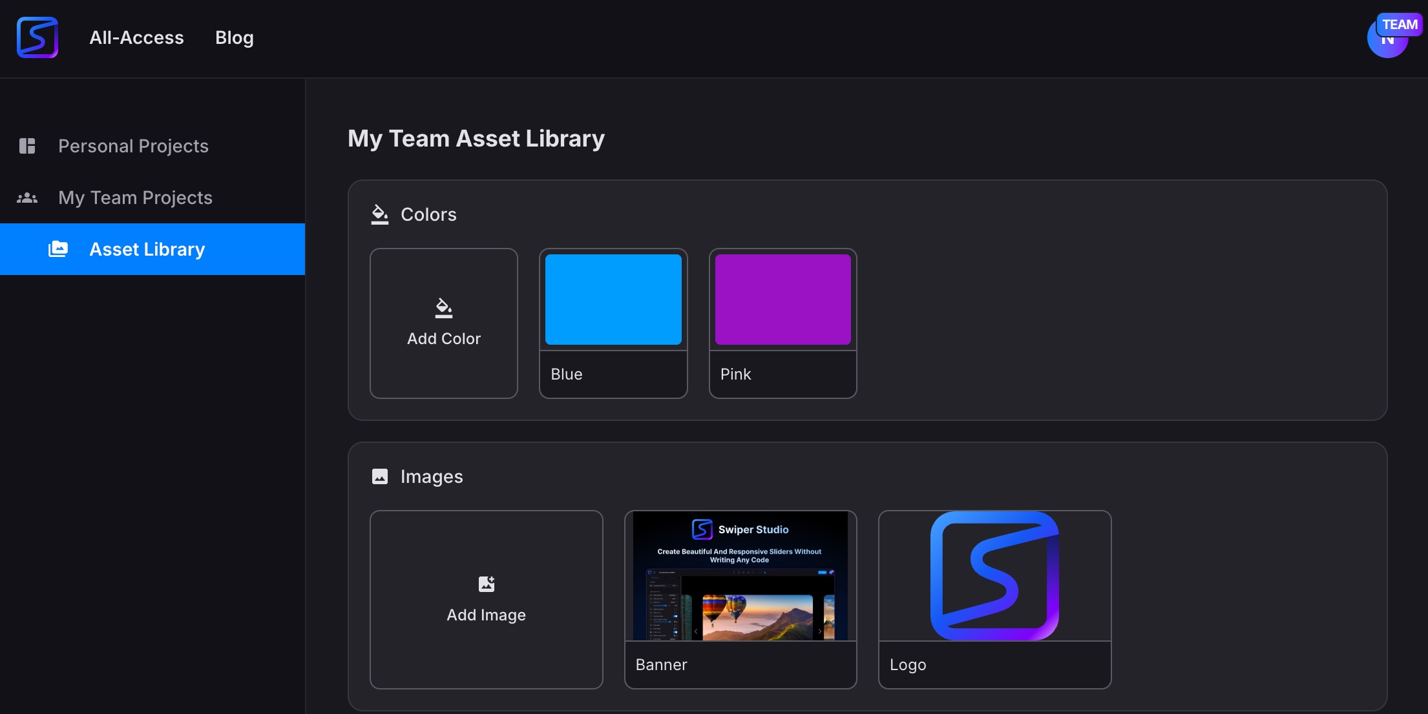Click My Team Asset Library title
Viewport: 1428px width, 714px height.
[x=476, y=138]
